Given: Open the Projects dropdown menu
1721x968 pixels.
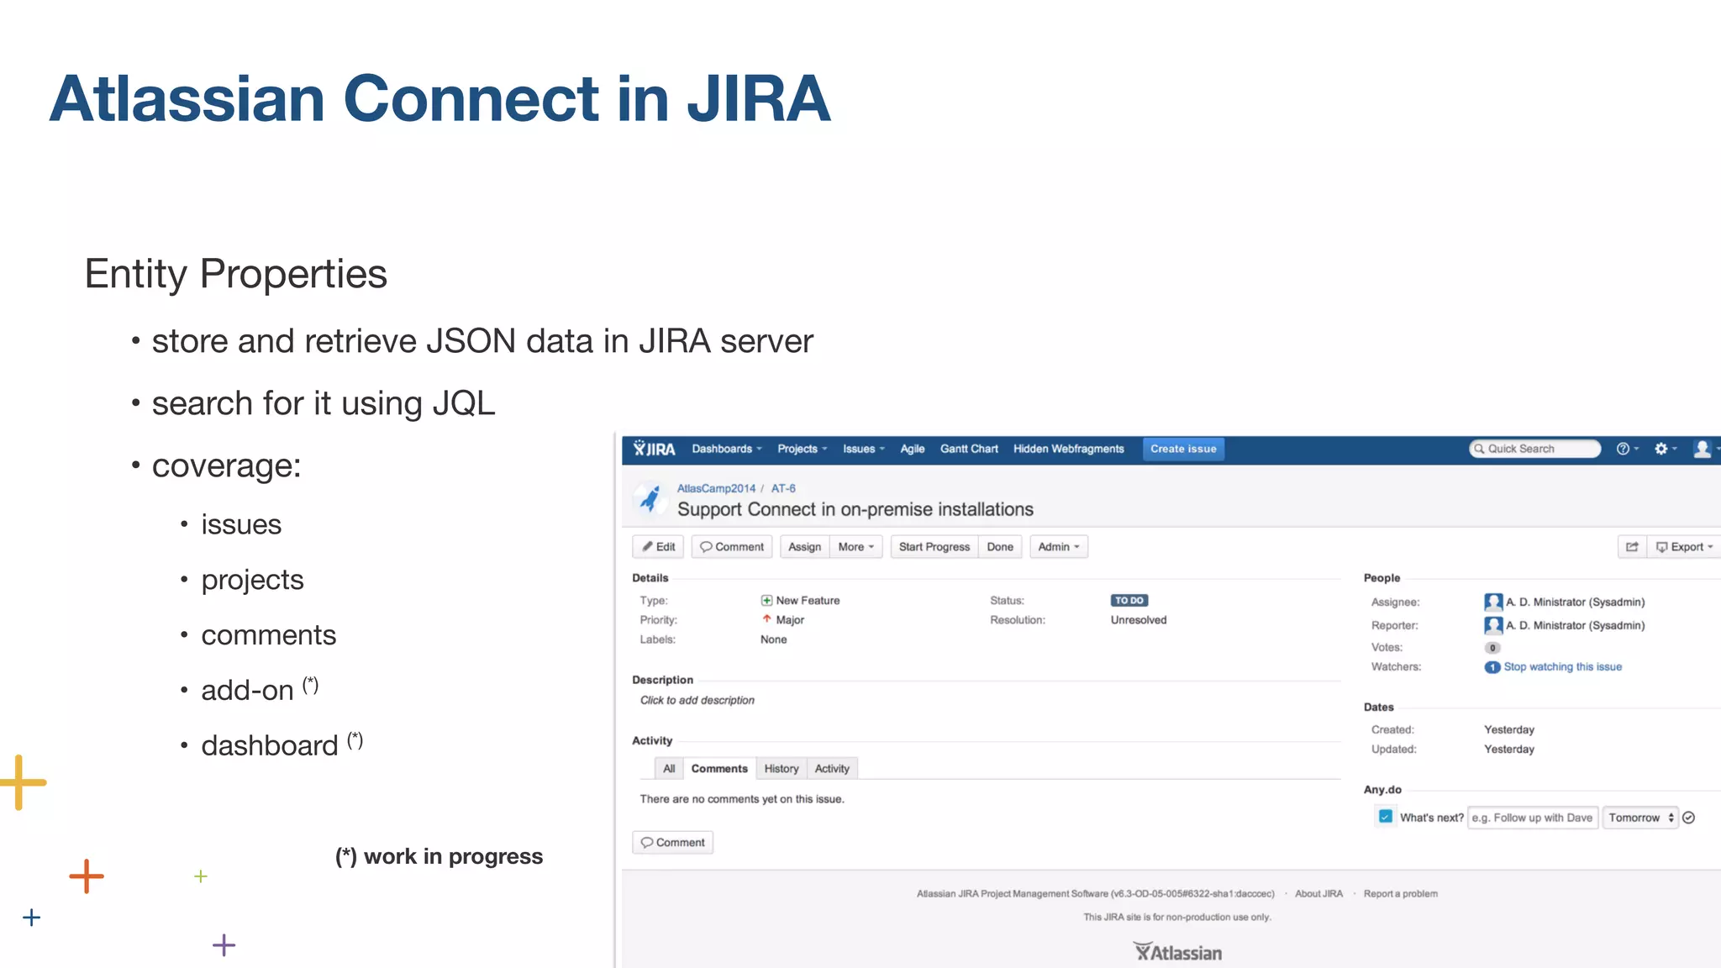Looking at the screenshot, I should tap(803, 449).
